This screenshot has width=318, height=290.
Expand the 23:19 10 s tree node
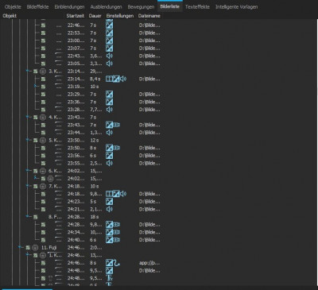point(35,87)
